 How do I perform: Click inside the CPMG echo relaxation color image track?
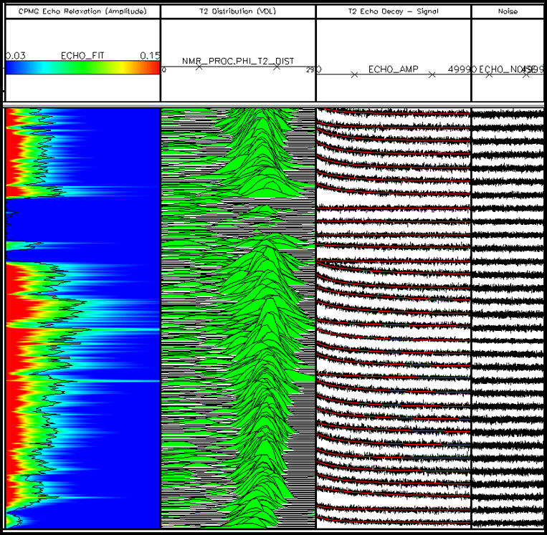[x=82, y=318]
